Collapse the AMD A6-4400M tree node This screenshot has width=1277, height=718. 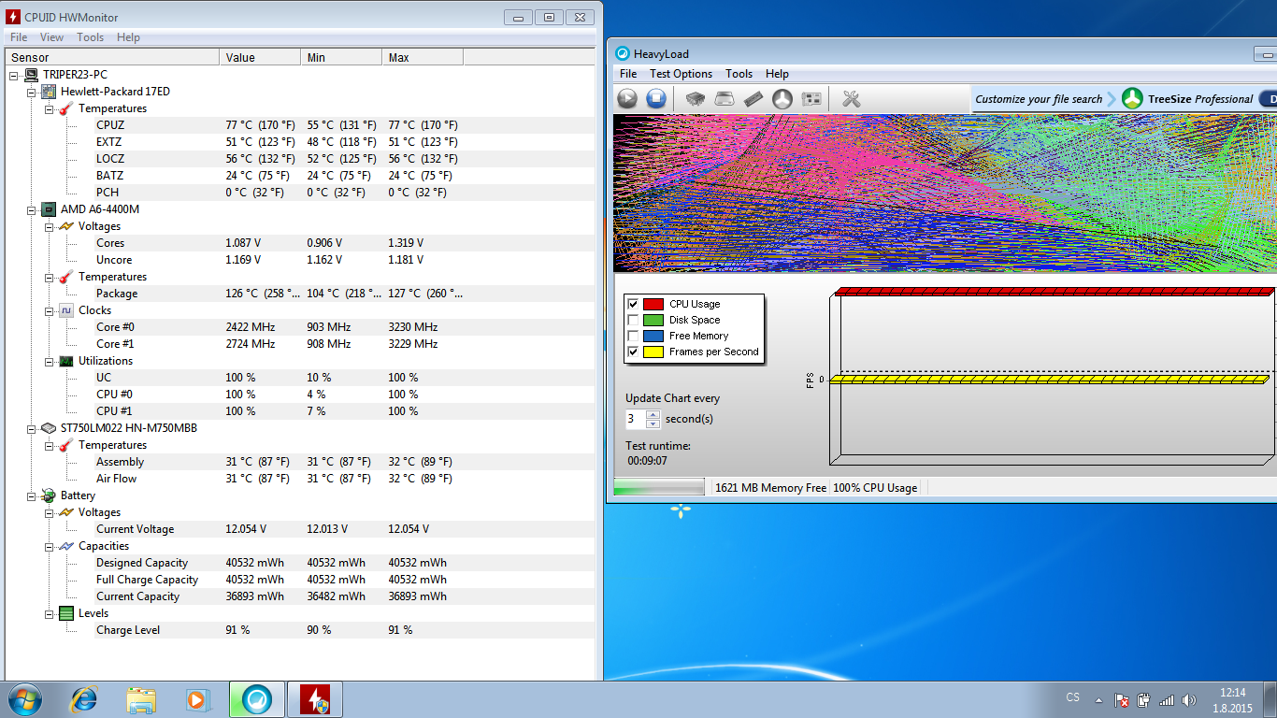[x=31, y=209]
